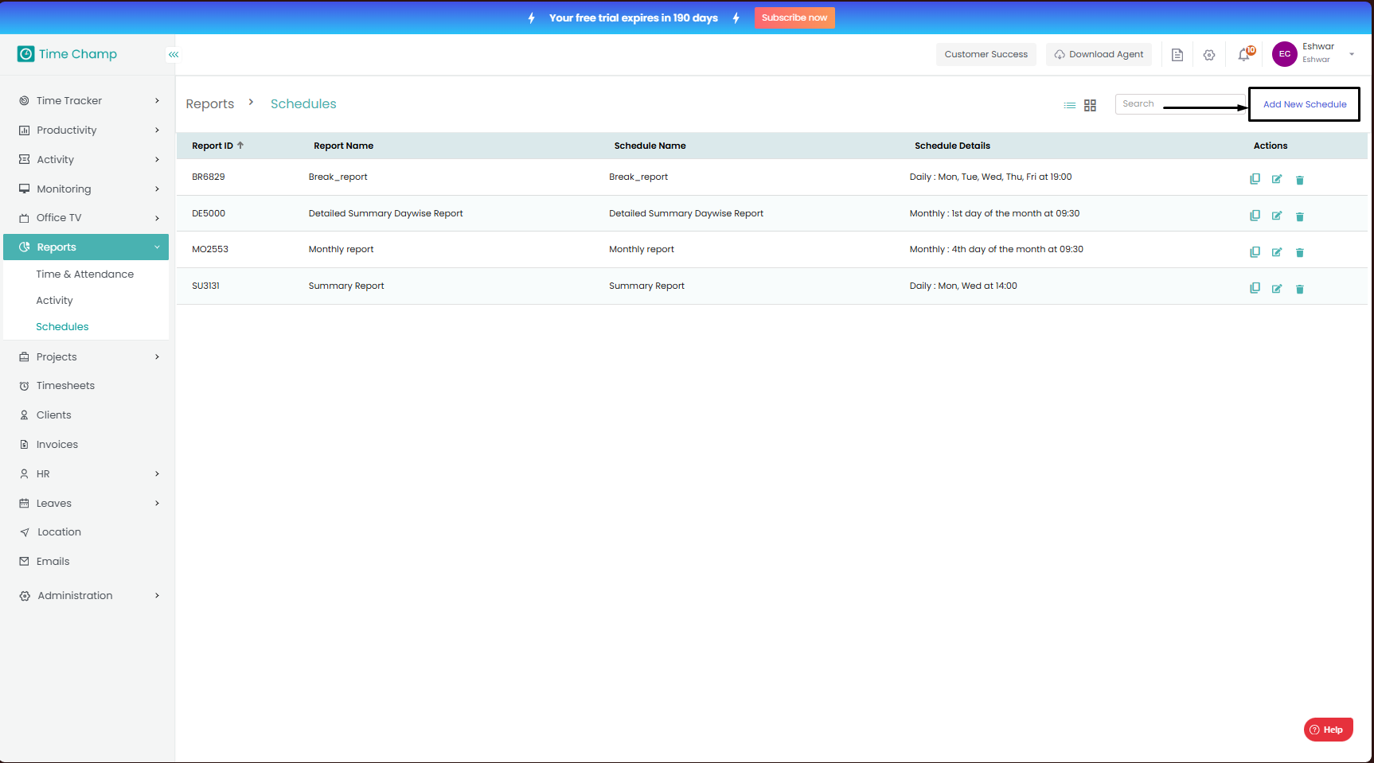Edit the Detailed Summary Daywise Report schedule
Viewport: 1374px width, 763px height.
1277,216
